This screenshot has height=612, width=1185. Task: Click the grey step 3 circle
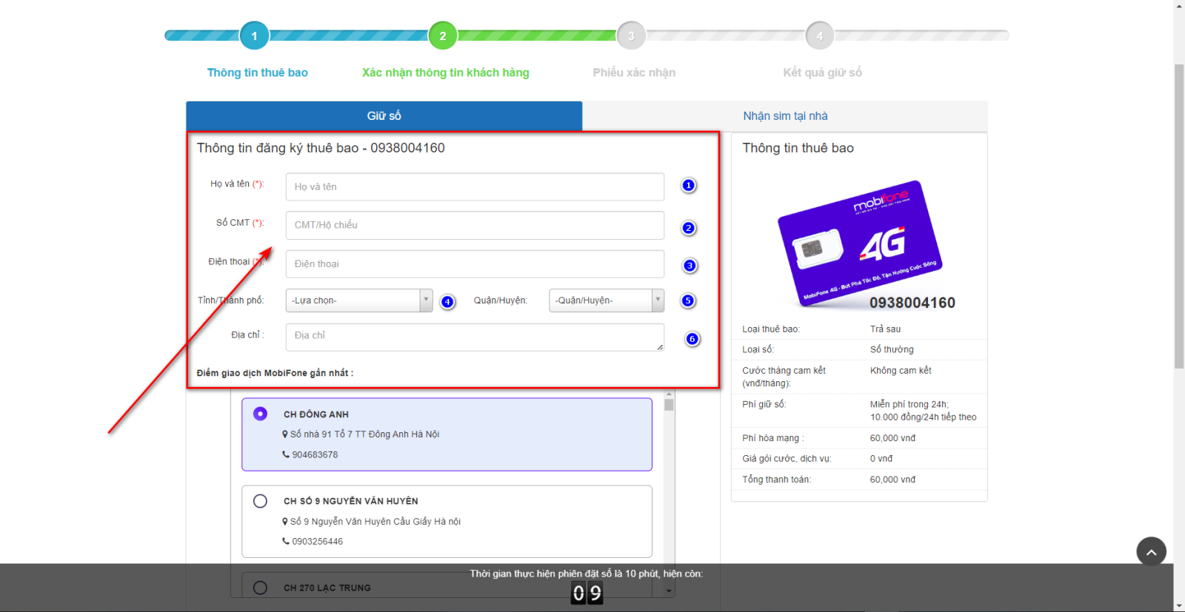tap(631, 36)
